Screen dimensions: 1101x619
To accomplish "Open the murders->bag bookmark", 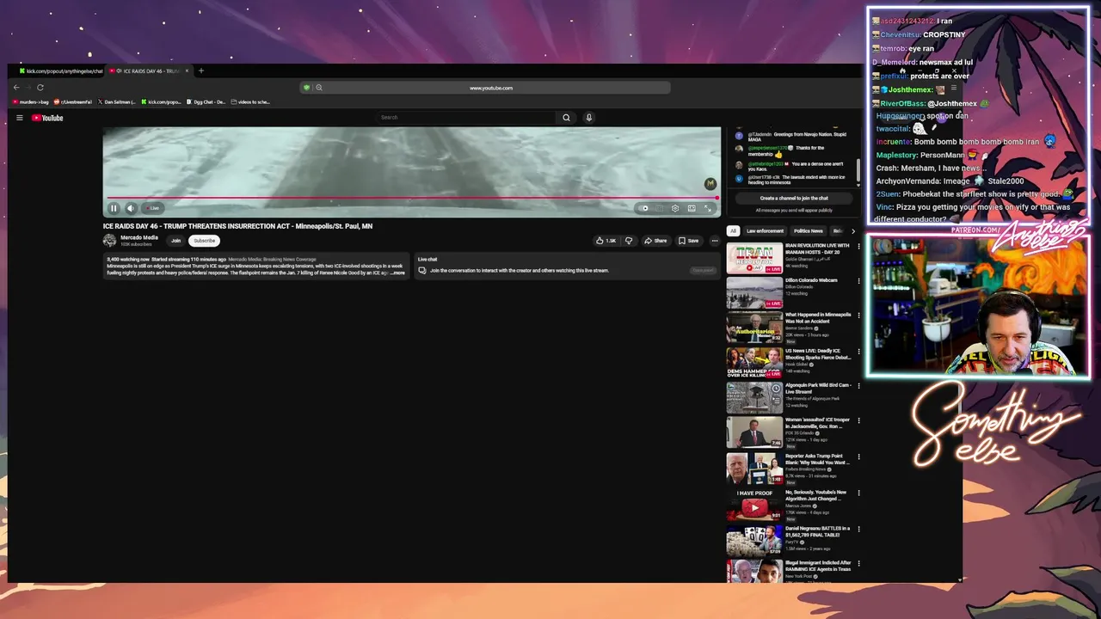I will tap(32, 102).
